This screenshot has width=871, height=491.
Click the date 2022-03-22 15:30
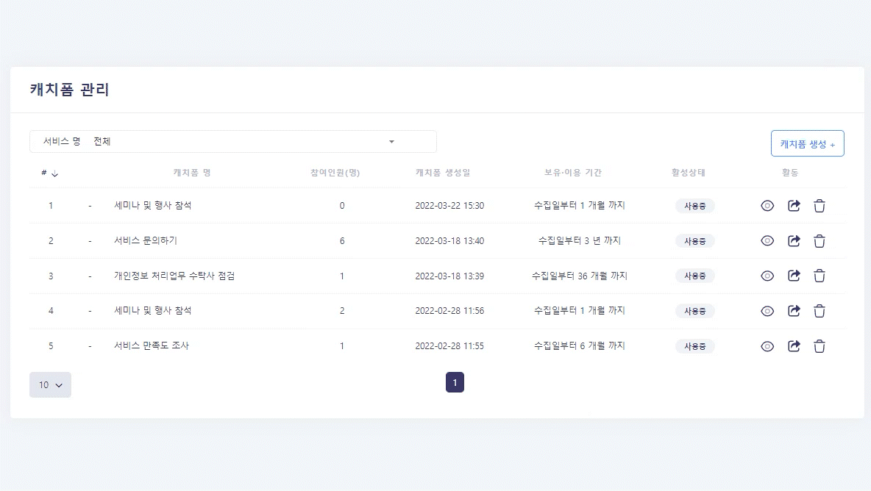449,205
